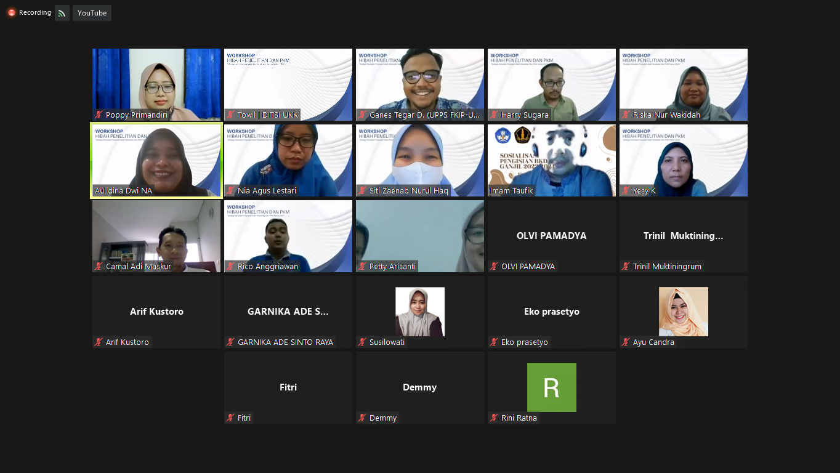
Task: Click the live stream broadcast icon near Recording
Action: [x=61, y=12]
